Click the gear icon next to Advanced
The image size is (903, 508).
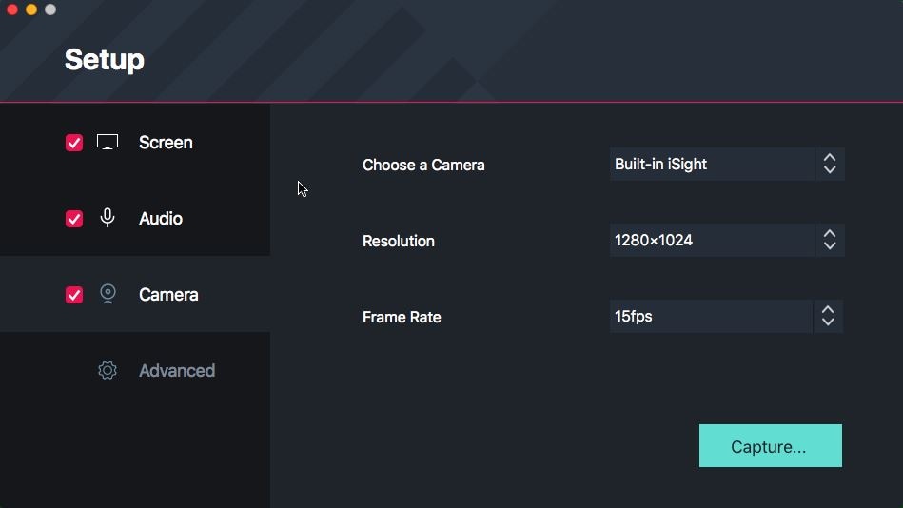(x=108, y=370)
